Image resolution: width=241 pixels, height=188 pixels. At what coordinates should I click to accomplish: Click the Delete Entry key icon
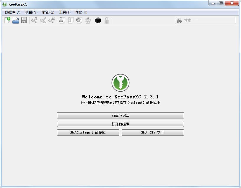pyautogui.click(x=52, y=20)
